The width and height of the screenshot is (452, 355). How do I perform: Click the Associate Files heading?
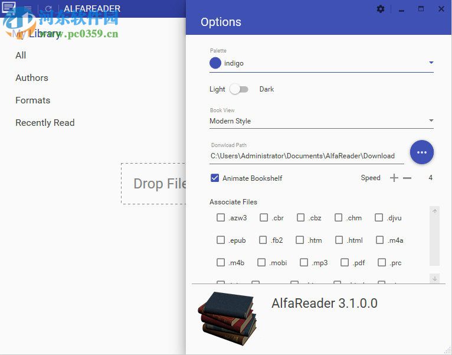233,202
